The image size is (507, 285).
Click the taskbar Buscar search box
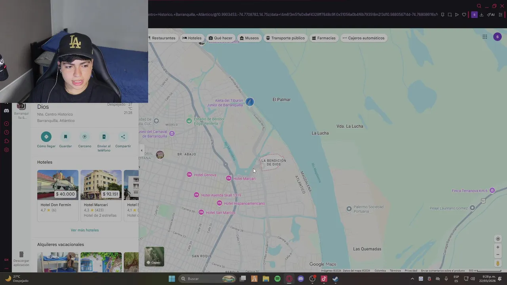(208, 279)
